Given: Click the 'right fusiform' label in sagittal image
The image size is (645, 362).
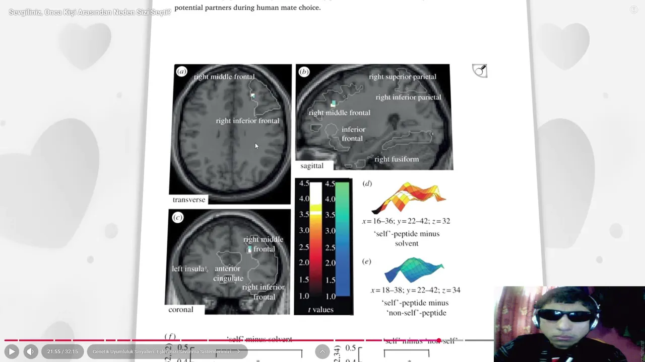Looking at the screenshot, I should click(397, 159).
